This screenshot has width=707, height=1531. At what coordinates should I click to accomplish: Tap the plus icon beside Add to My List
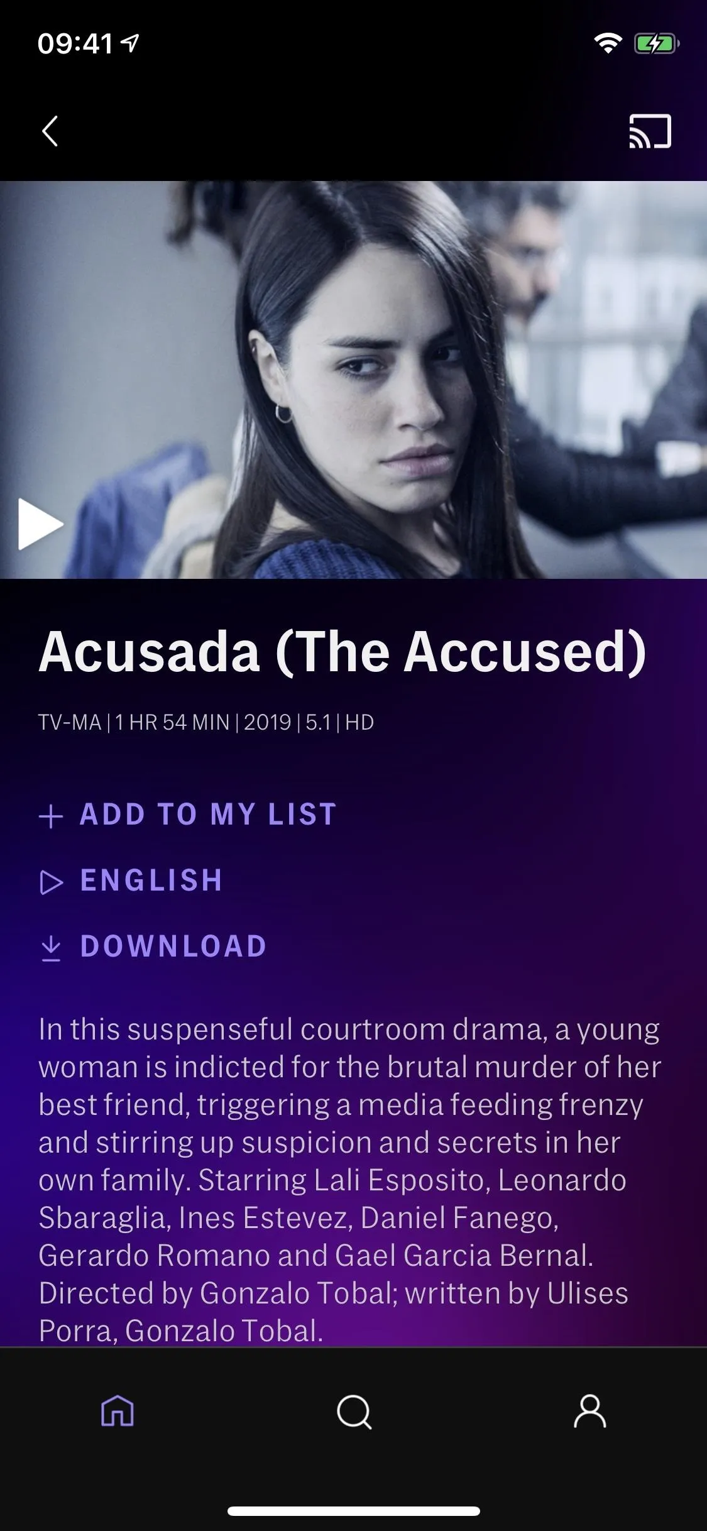pyautogui.click(x=51, y=816)
